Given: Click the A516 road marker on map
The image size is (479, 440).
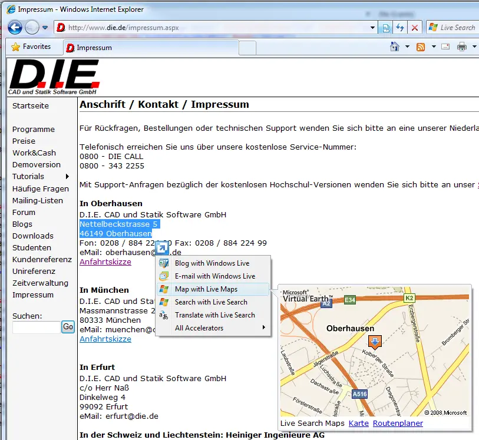Looking at the screenshot, I should [359, 394].
